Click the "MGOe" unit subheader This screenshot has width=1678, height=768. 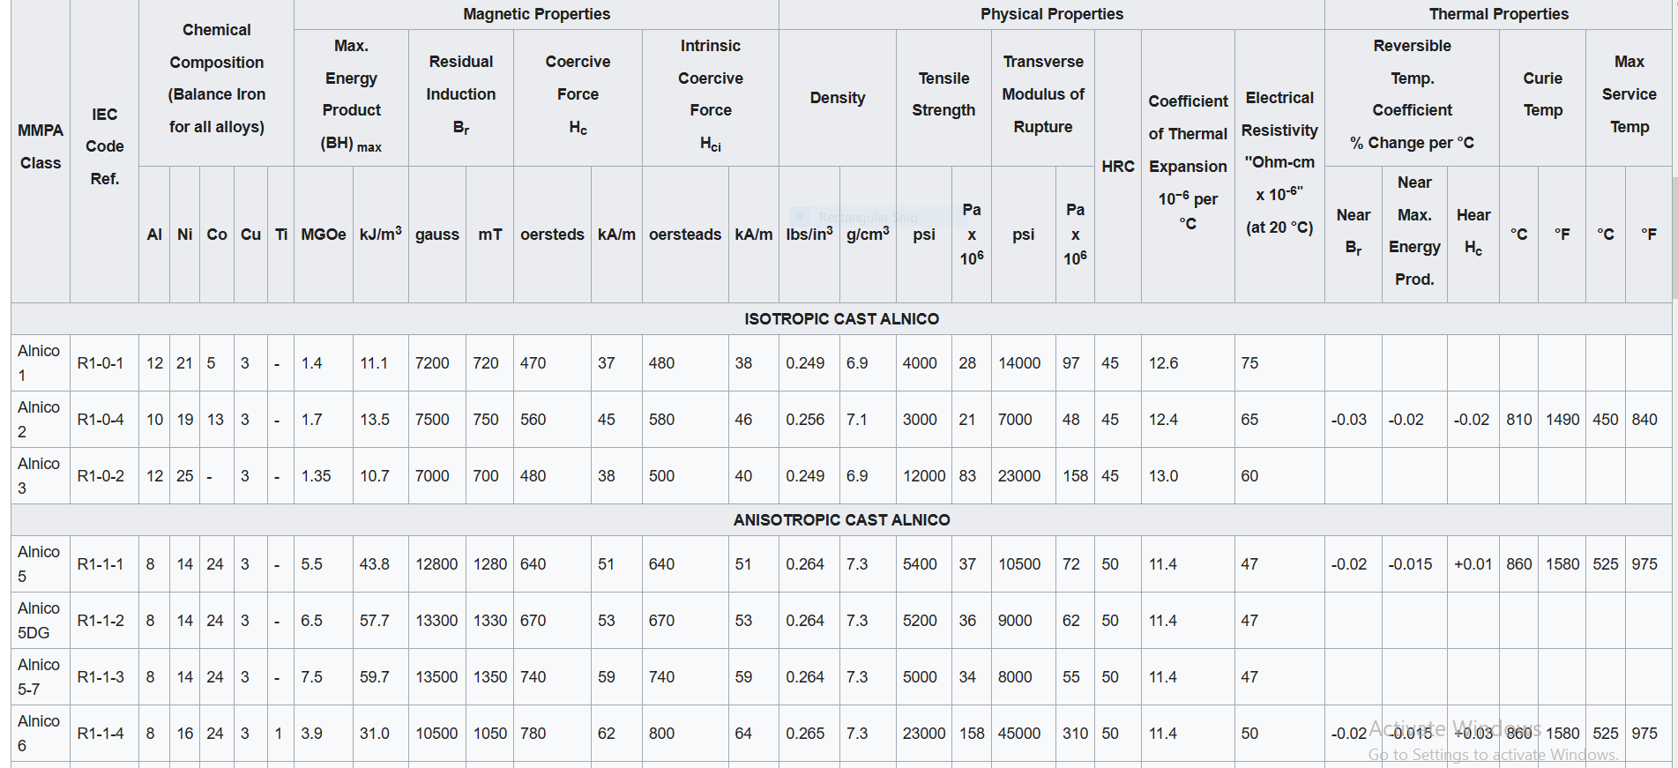click(x=324, y=235)
